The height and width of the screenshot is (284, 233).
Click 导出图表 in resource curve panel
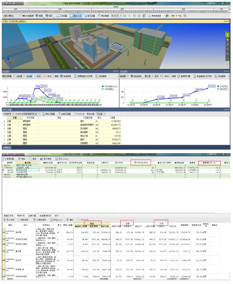pos(101,76)
